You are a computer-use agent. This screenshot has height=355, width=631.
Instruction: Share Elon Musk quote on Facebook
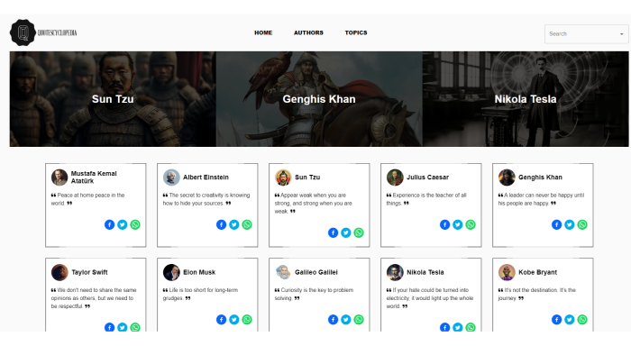pos(222,320)
